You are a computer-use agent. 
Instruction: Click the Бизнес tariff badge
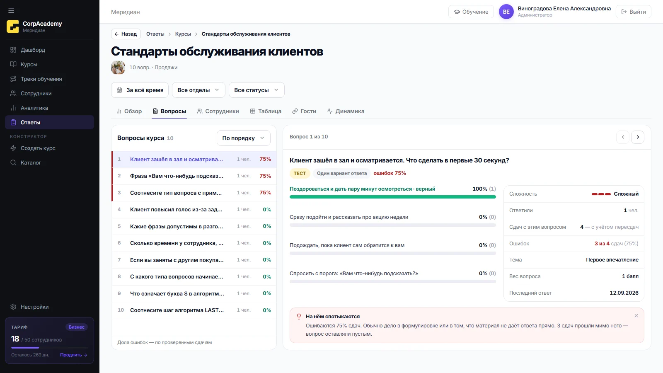pyautogui.click(x=77, y=327)
